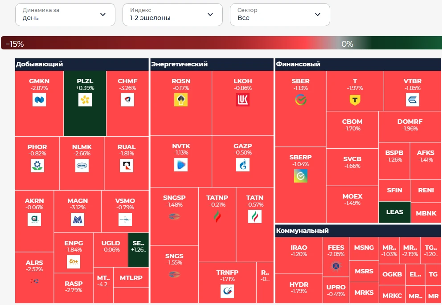This screenshot has height=305, width=442.
Task: Open the Acron logo under AKRN
Action: [34, 220]
